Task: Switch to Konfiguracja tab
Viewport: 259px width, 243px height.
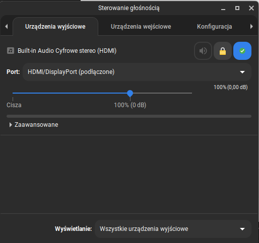Action: (215, 27)
